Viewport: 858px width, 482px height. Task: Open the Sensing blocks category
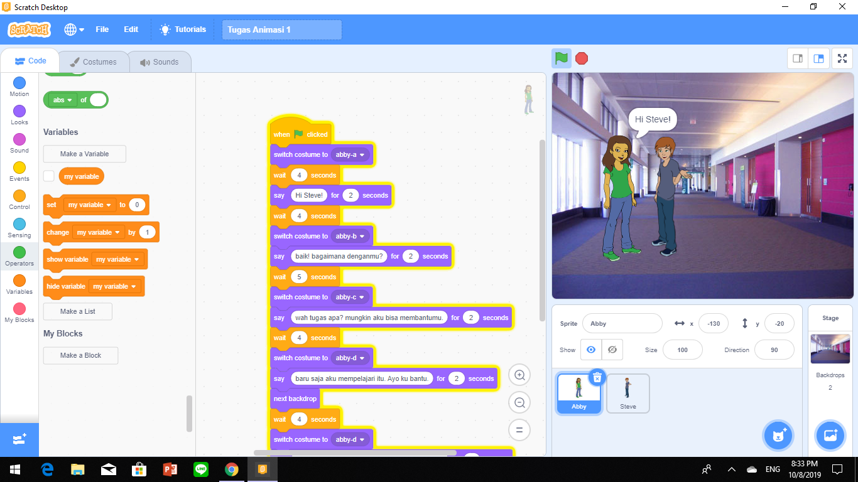click(x=19, y=228)
